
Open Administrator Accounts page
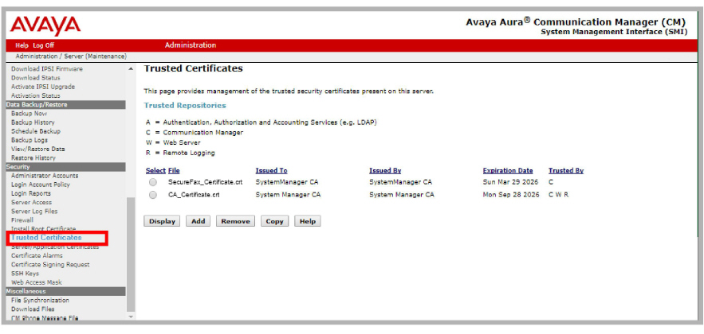(45, 176)
